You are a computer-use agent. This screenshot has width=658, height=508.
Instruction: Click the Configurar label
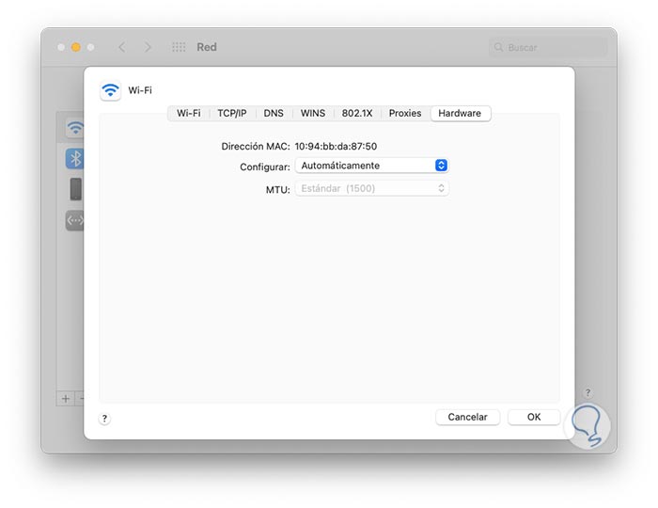(x=265, y=167)
